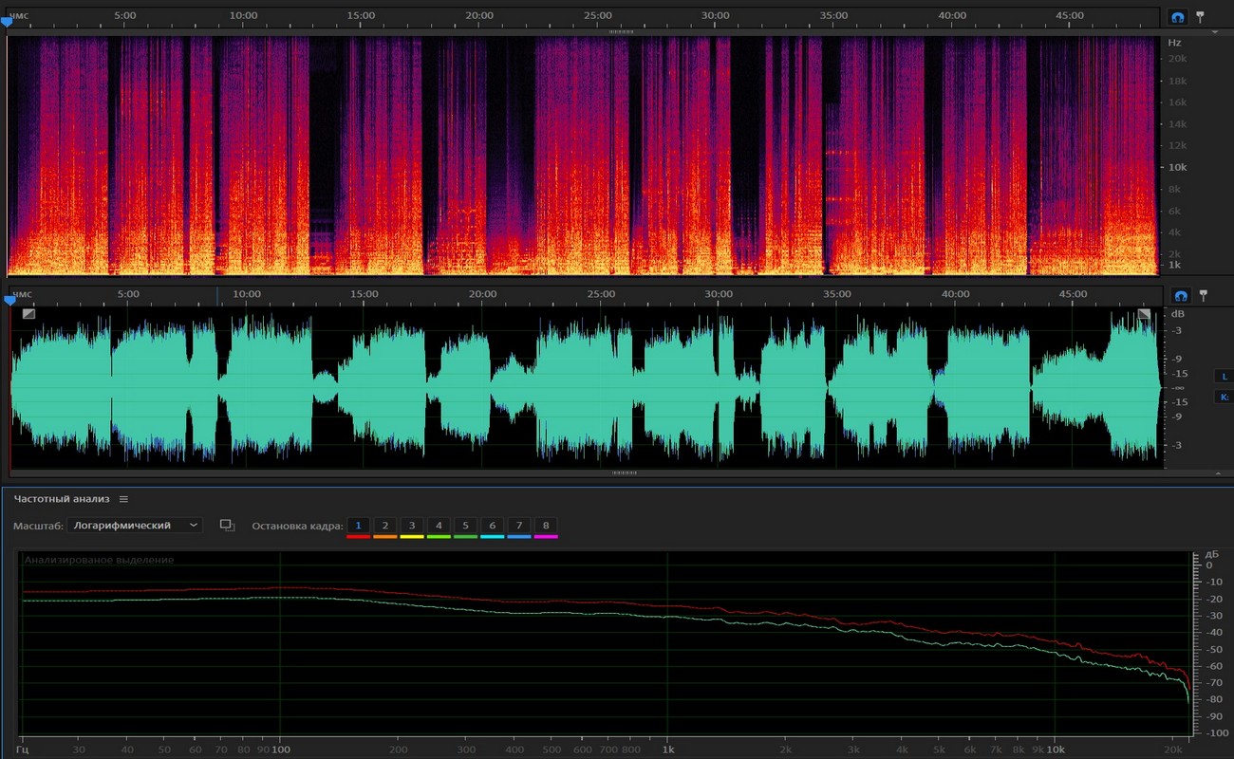This screenshot has width=1234, height=759.
Task: Click the fade-out handle on the waveform
Action: click(1144, 314)
